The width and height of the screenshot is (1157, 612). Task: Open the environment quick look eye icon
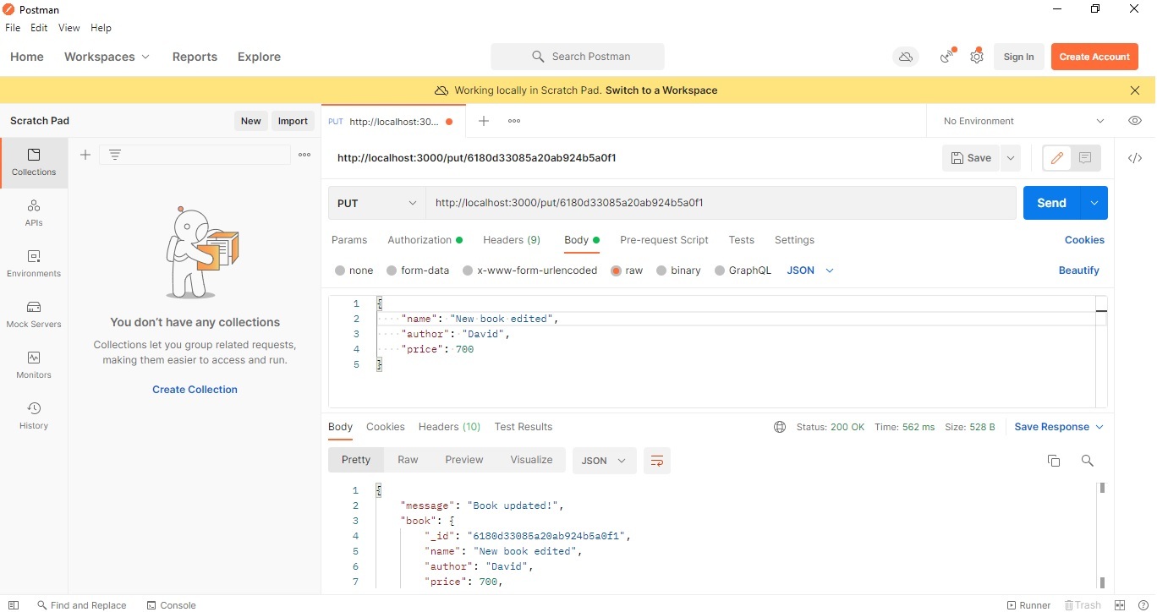click(x=1135, y=121)
